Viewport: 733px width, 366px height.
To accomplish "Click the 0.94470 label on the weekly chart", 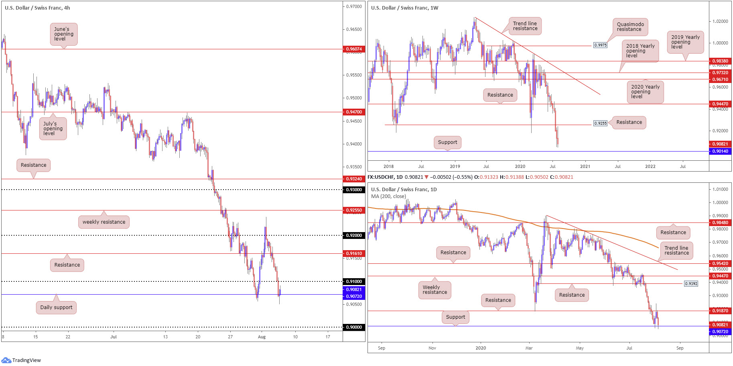I will (x=720, y=104).
